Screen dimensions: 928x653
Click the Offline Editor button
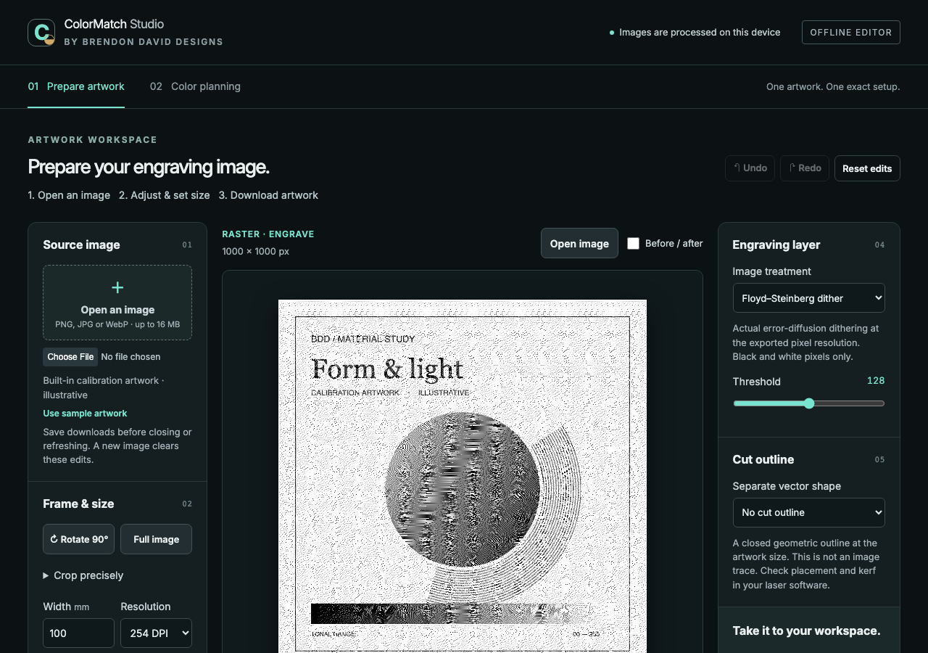pyautogui.click(x=851, y=33)
